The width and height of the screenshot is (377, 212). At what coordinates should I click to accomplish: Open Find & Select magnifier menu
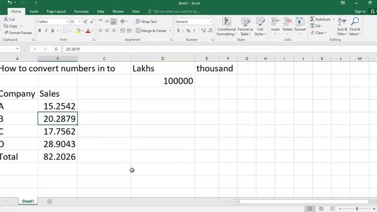coord(355,26)
